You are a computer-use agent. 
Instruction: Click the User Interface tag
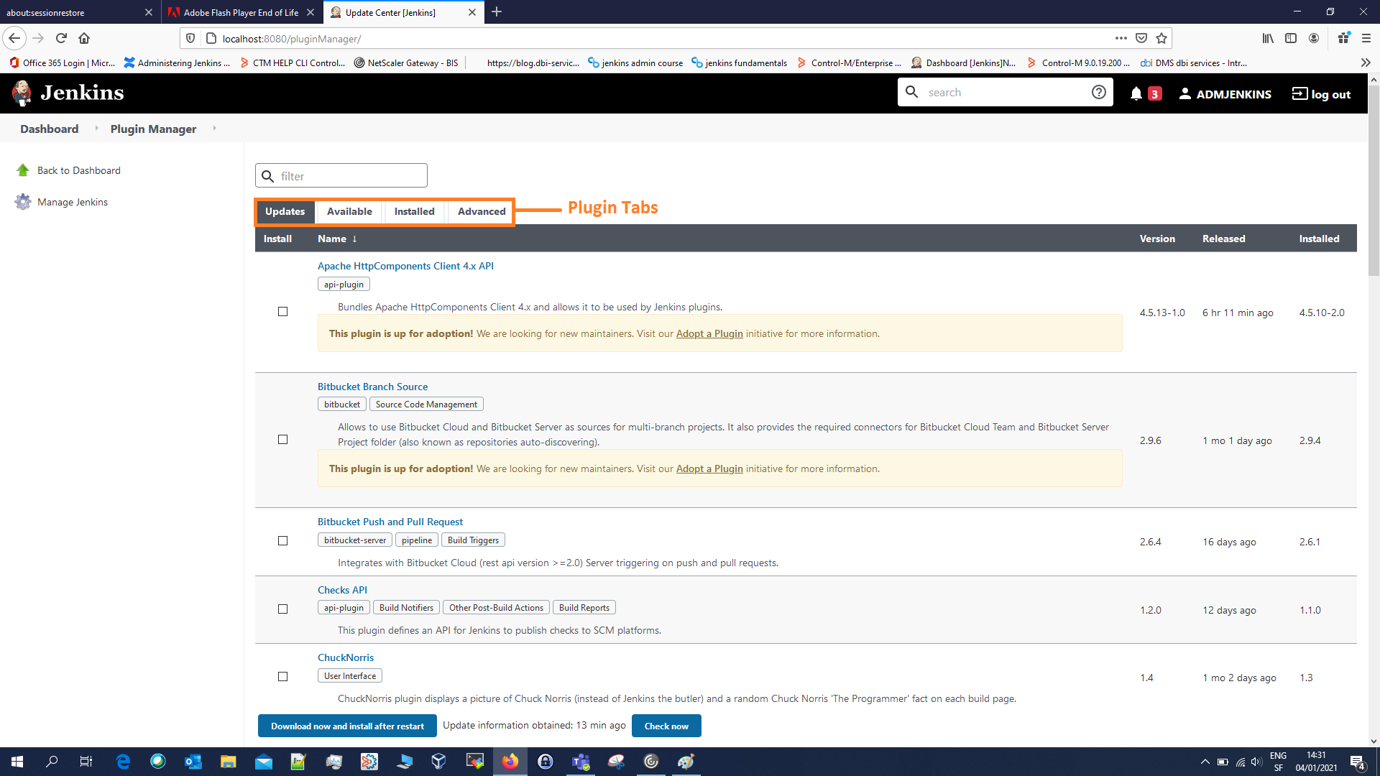(350, 676)
